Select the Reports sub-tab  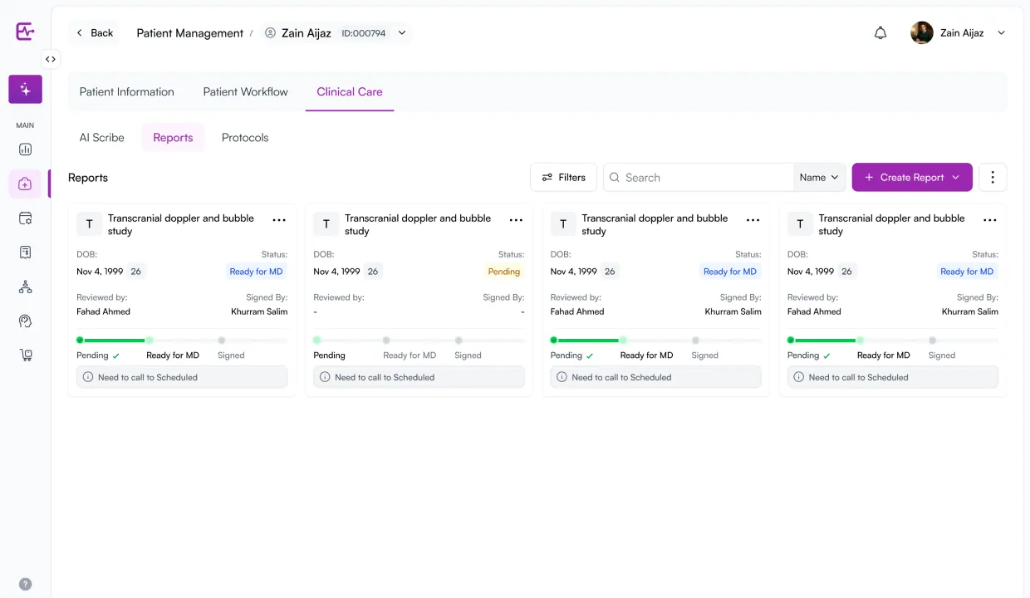[173, 138]
